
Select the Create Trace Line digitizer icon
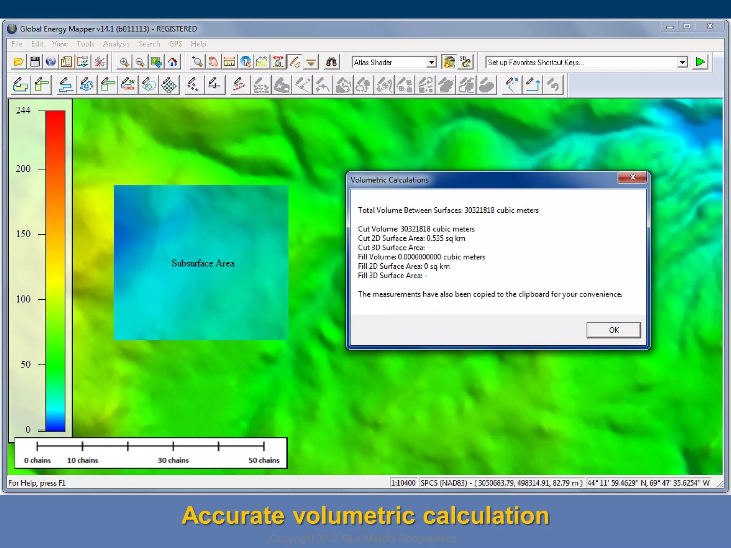[x=87, y=85]
